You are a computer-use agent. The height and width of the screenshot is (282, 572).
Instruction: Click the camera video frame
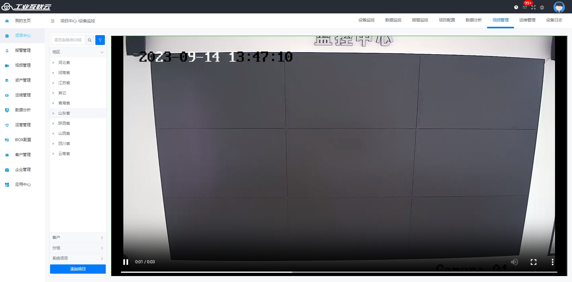(x=339, y=156)
